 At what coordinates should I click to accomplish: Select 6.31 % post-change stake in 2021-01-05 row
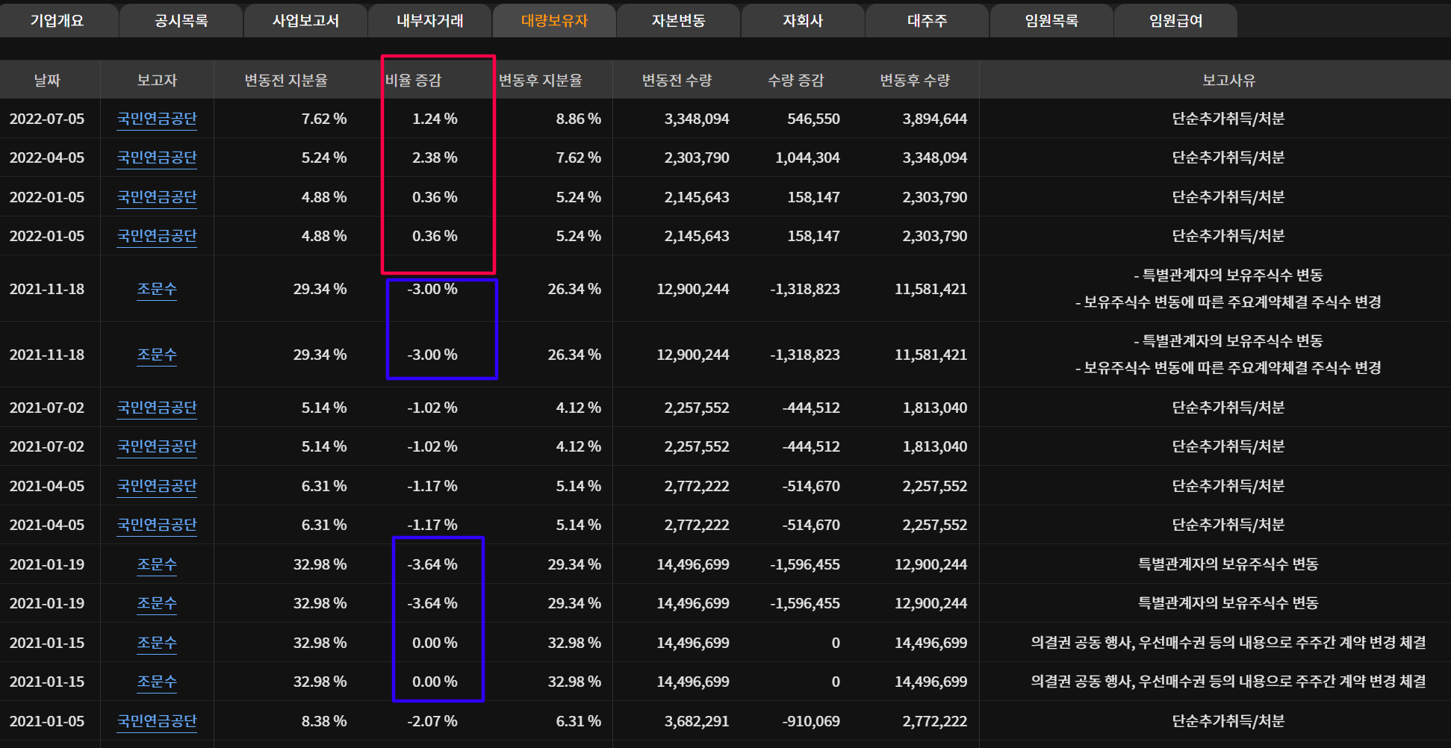coord(579,721)
